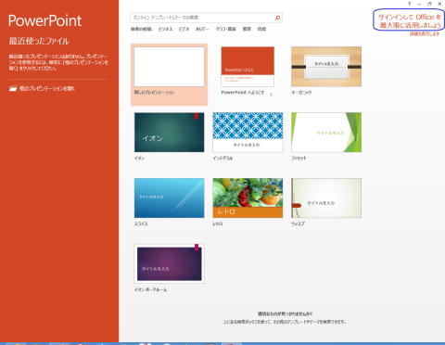Select the グラフ・図表 suggested search
Screen dimensions: 445x345
click(x=226, y=29)
